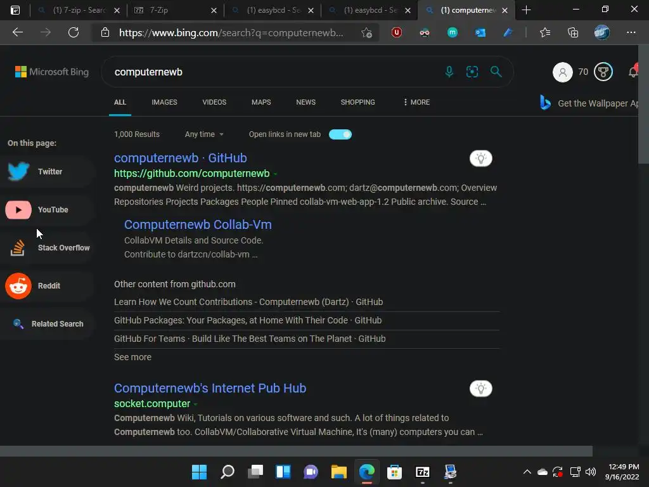
Task: Reload the page with refresh icon
Action: (74, 32)
